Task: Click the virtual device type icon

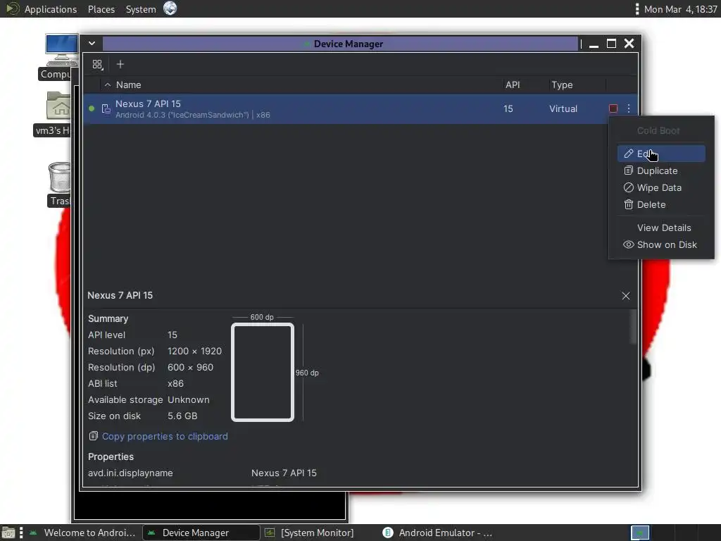Action: point(106,108)
